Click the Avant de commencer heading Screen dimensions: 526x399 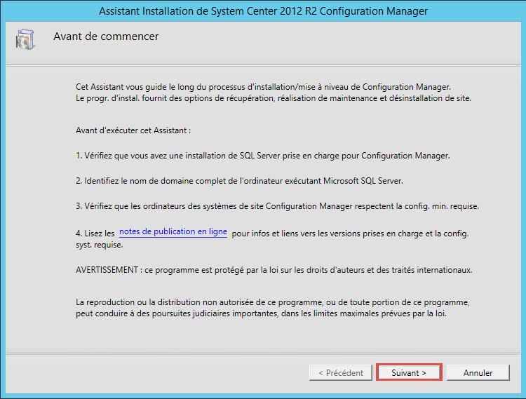point(106,36)
